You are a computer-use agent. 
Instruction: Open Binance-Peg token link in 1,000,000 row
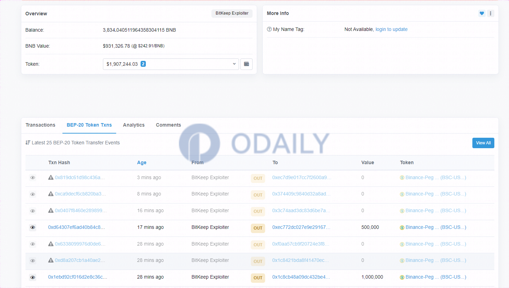436,277
